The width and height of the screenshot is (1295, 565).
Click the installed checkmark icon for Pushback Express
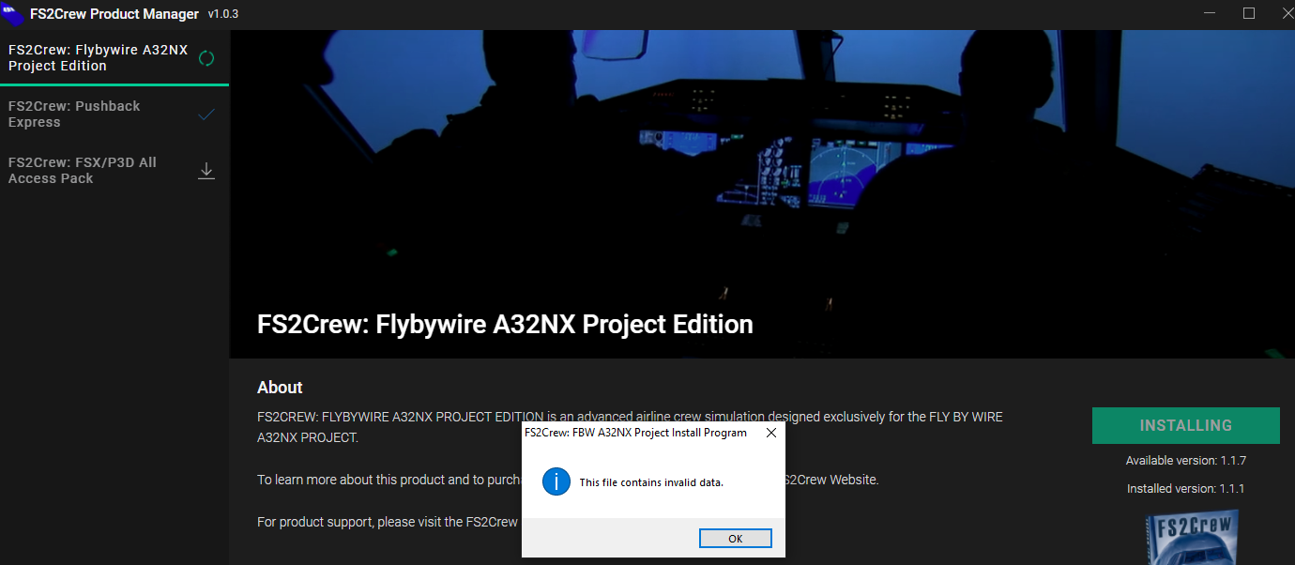click(x=207, y=115)
